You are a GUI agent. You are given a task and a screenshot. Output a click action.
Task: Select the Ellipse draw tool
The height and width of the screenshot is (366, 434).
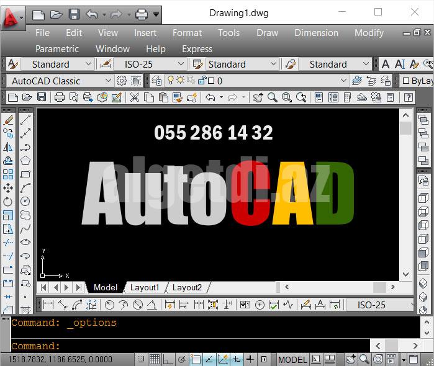(x=25, y=242)
